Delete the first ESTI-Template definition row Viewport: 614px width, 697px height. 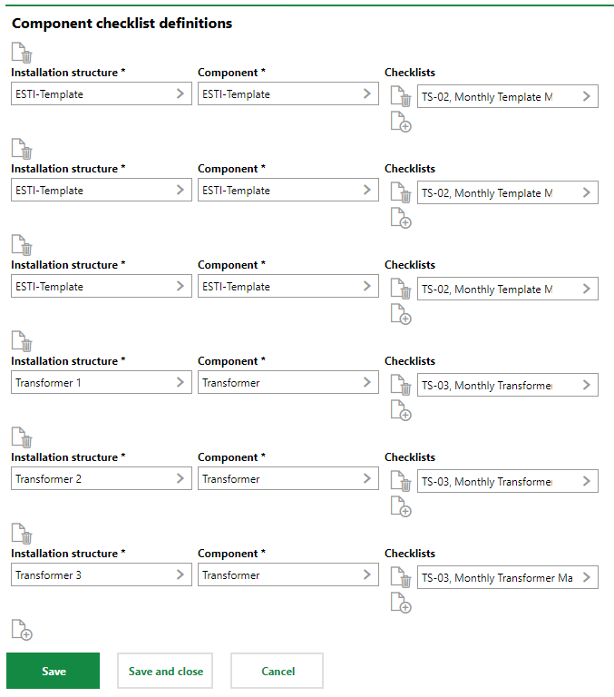[x=22, y=53]
